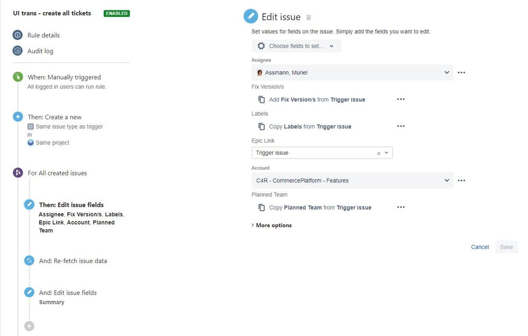Open the ellipsis menu next to Assignee
This screenshot has height=336, width=528.
point(461,72)
